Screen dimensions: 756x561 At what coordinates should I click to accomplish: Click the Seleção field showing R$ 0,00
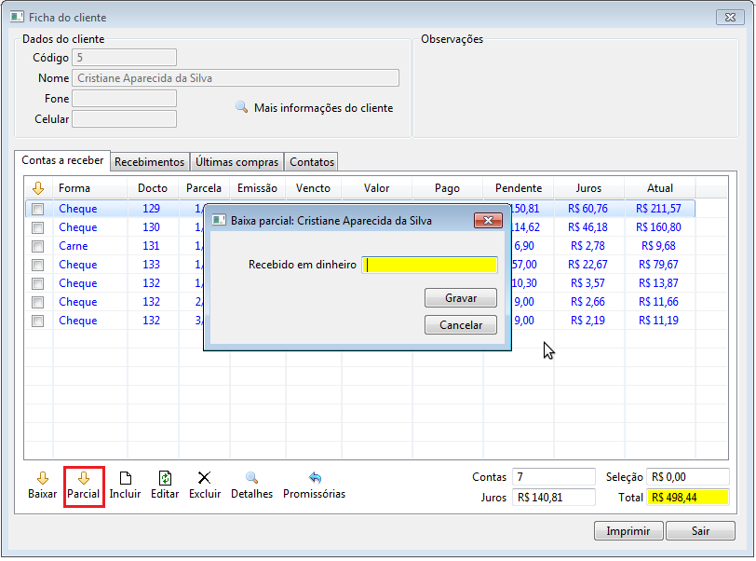tap(687, 477)
